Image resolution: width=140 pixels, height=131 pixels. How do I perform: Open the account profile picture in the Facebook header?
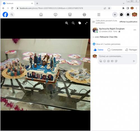pos(134,15)
